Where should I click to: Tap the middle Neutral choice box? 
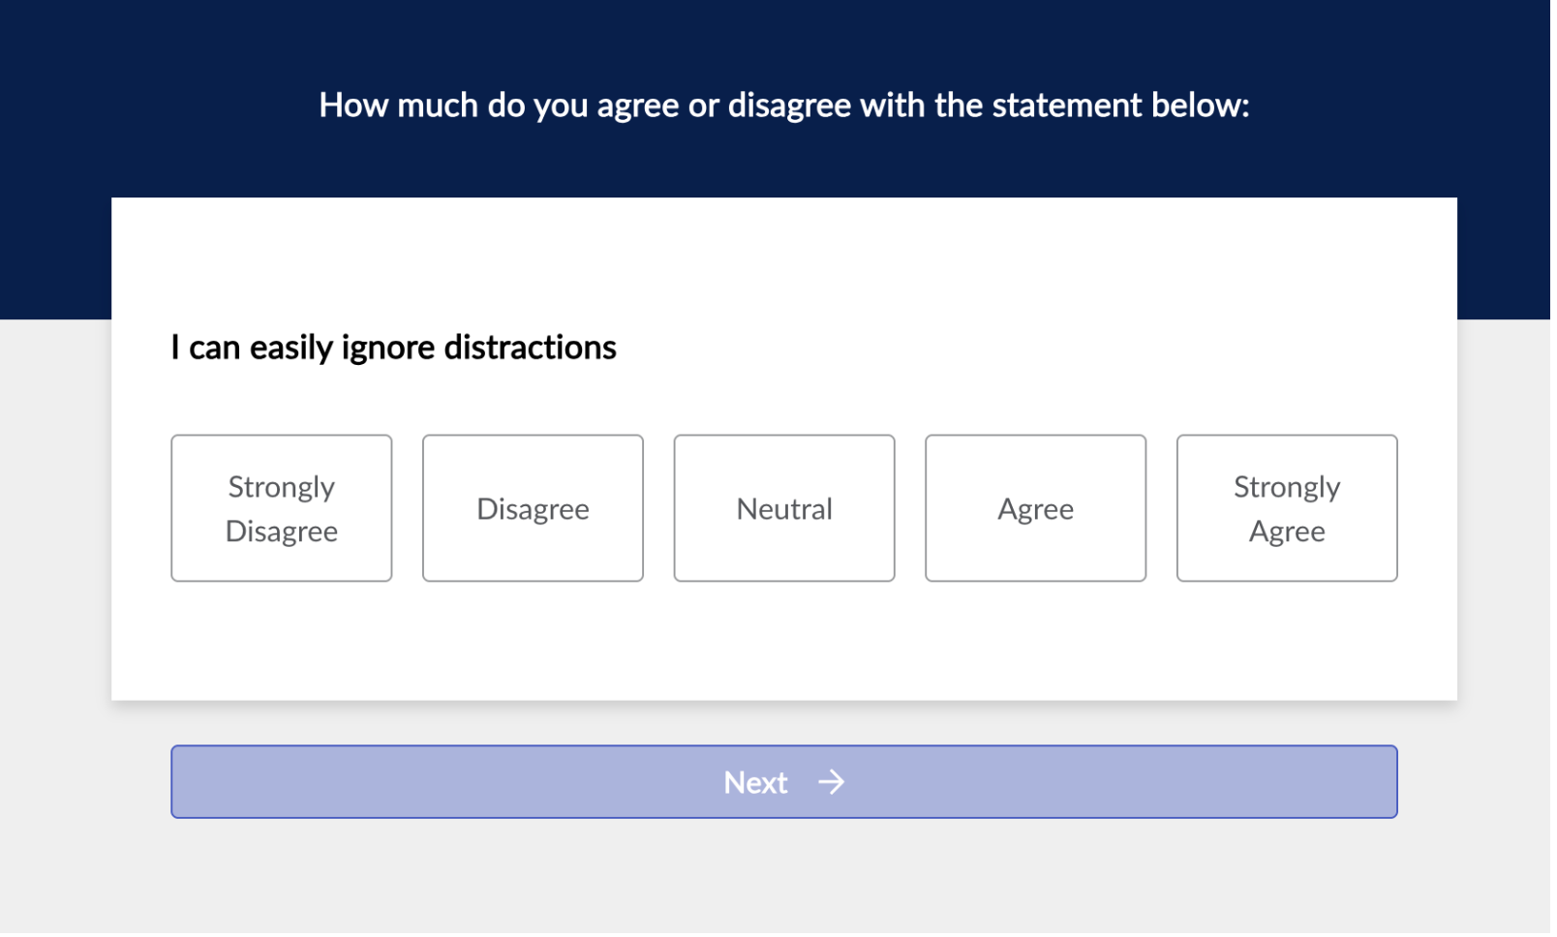(784, 509)
